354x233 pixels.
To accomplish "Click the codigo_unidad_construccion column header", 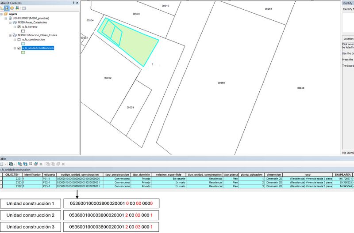I will coord(80,175).
